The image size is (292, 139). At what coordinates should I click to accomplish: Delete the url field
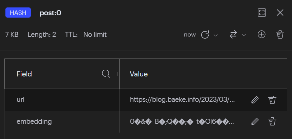pyautogui.click(x=272, y=100)
